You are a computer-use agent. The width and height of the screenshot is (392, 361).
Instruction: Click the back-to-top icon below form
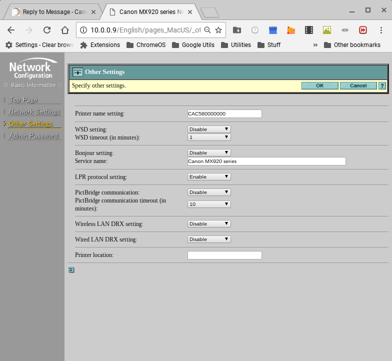point(71,270)
